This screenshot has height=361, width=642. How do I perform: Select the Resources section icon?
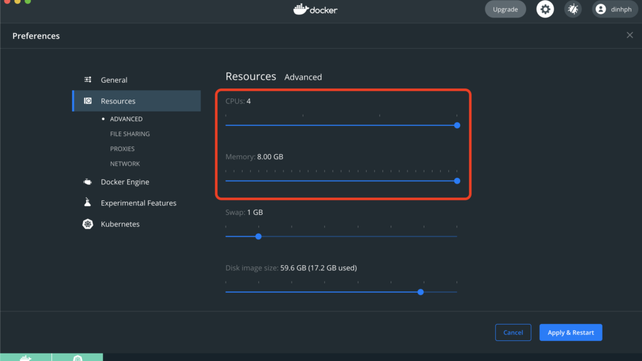pos(87,101)
